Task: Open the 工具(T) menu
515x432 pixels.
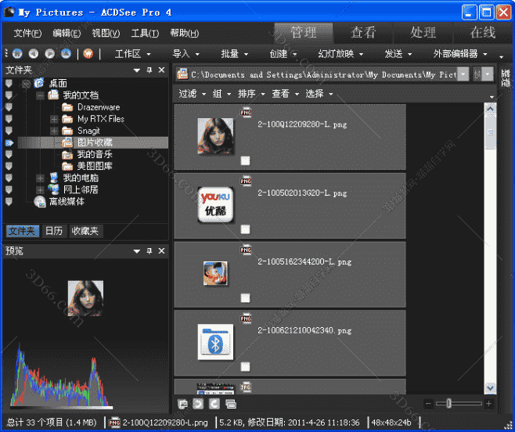Action: click(x=145, y=34)
